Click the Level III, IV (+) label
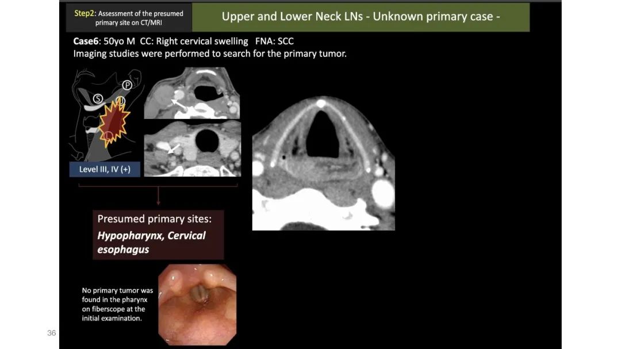 pos(105,169)
